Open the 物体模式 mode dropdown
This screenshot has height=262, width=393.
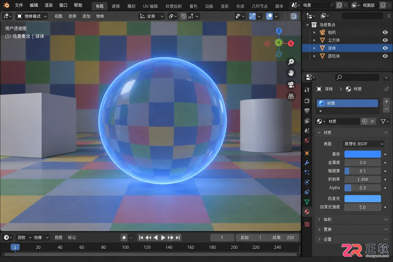coord(32,16)
